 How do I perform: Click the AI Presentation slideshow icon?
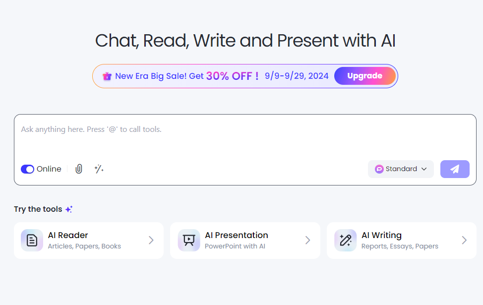[x=189, y=241]
